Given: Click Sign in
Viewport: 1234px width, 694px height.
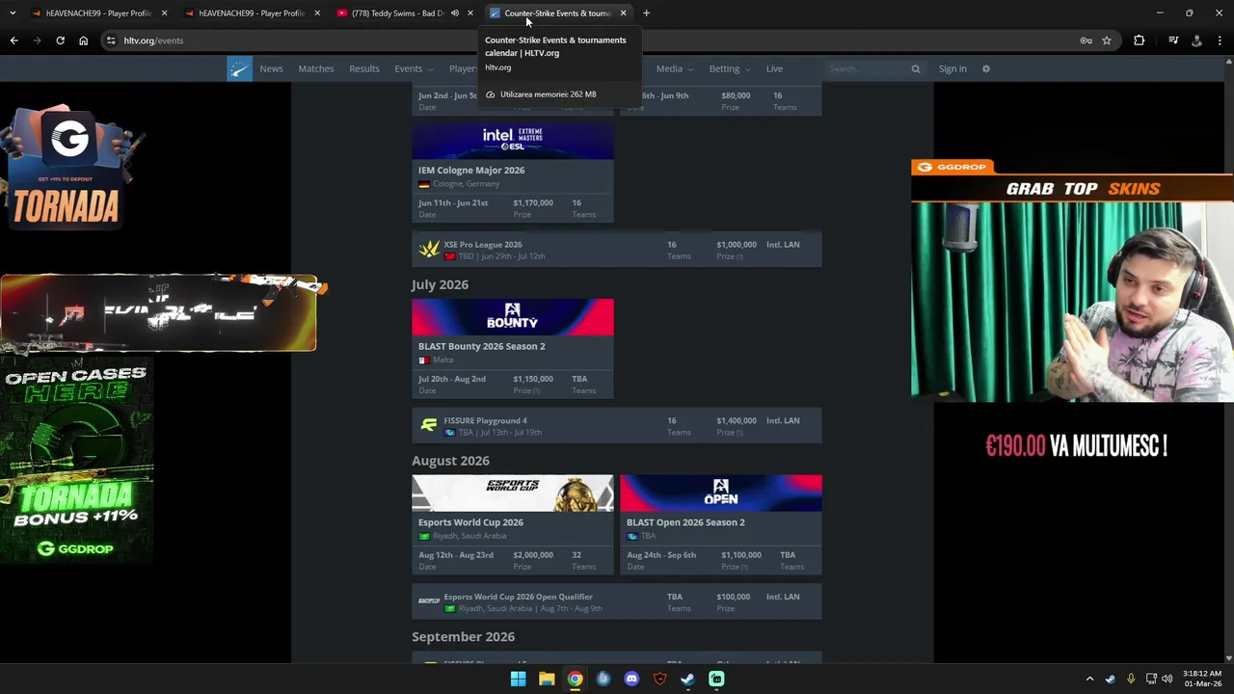Looking at the screenshot, I should pos(952,68).
